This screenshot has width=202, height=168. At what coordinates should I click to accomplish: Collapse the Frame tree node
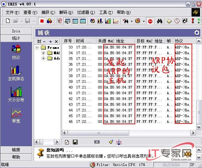click(37, 48)
